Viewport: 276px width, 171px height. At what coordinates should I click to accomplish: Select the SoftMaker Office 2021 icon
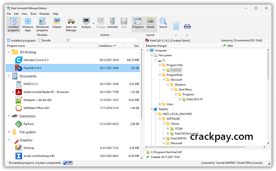(19, 108)
